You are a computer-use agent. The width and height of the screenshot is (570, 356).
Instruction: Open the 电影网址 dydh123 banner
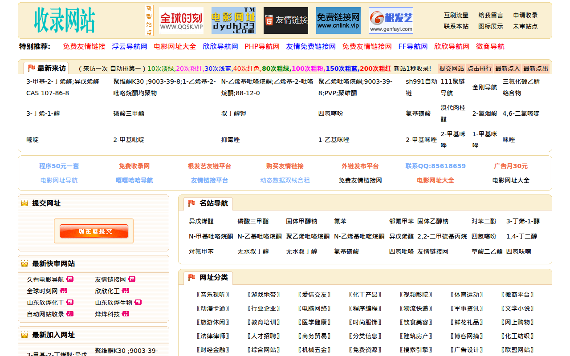click(233, 20)
